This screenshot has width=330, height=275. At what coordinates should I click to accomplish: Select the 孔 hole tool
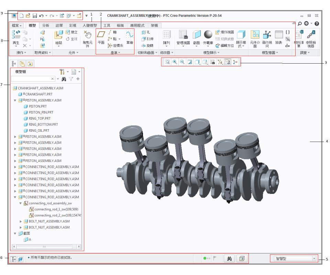coord(146,32)
